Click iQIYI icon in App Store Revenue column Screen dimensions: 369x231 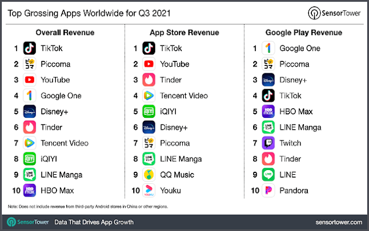pyautogui.click(x=149, y=111)
